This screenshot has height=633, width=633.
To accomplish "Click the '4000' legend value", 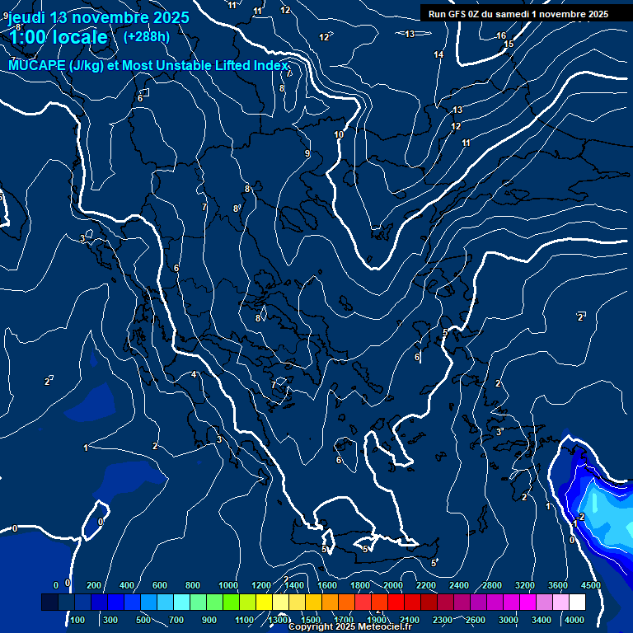I will (x=574, y=620).
